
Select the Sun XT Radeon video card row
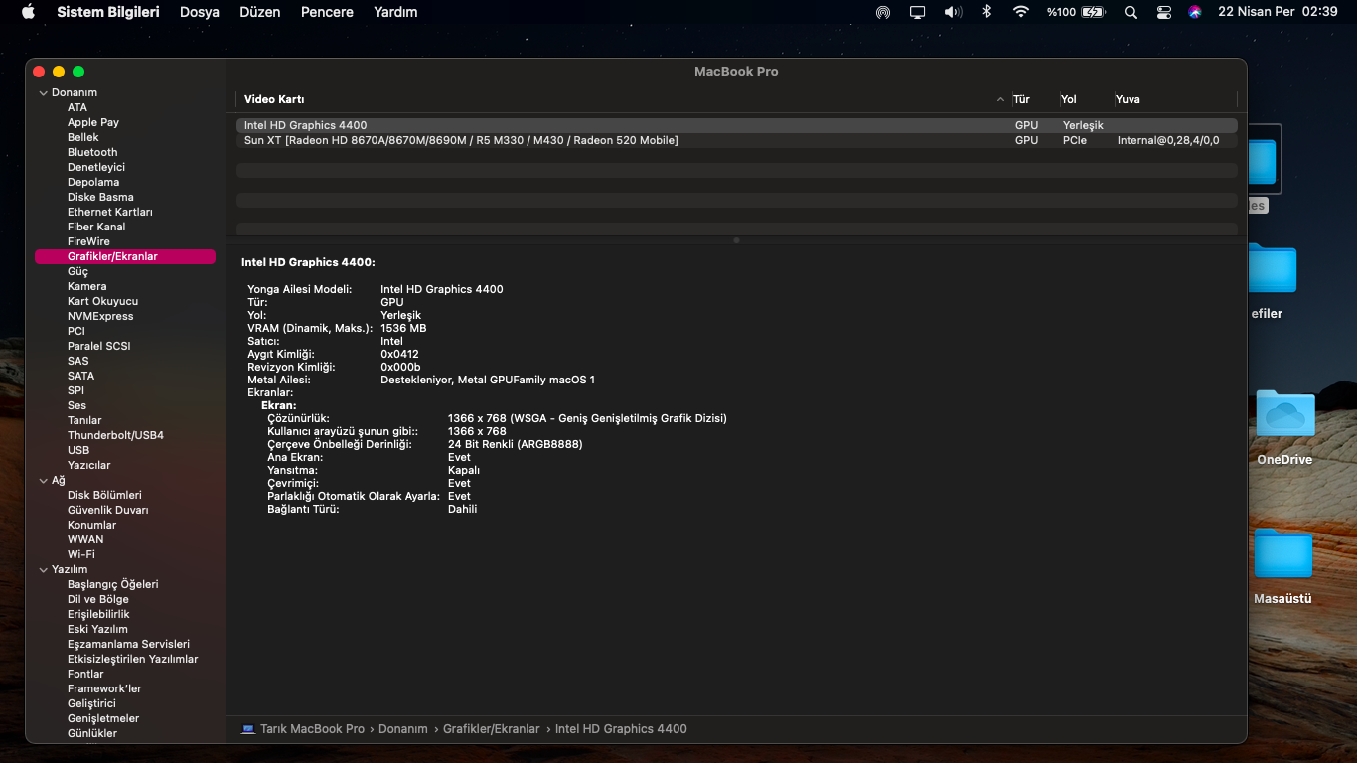(461, 140)
